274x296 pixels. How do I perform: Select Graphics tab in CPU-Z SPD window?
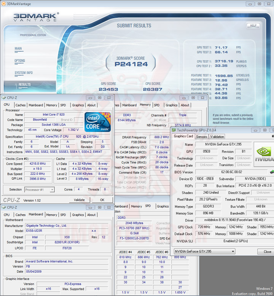pos(162,207)
